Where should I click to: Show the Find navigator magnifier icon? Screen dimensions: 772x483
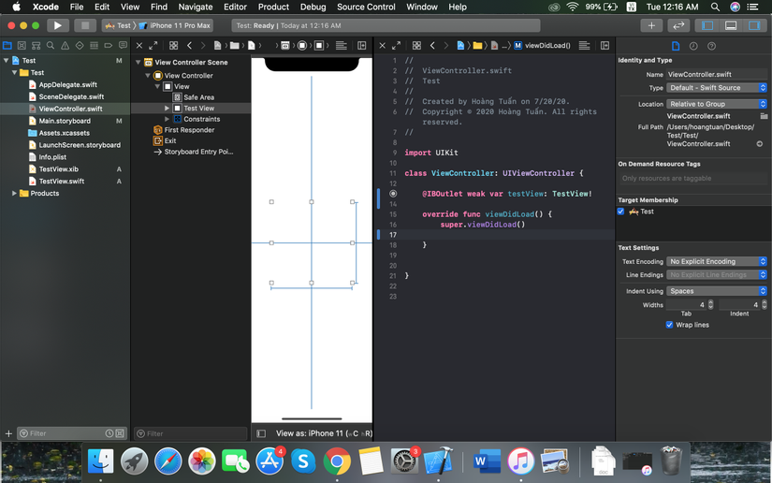51,45
